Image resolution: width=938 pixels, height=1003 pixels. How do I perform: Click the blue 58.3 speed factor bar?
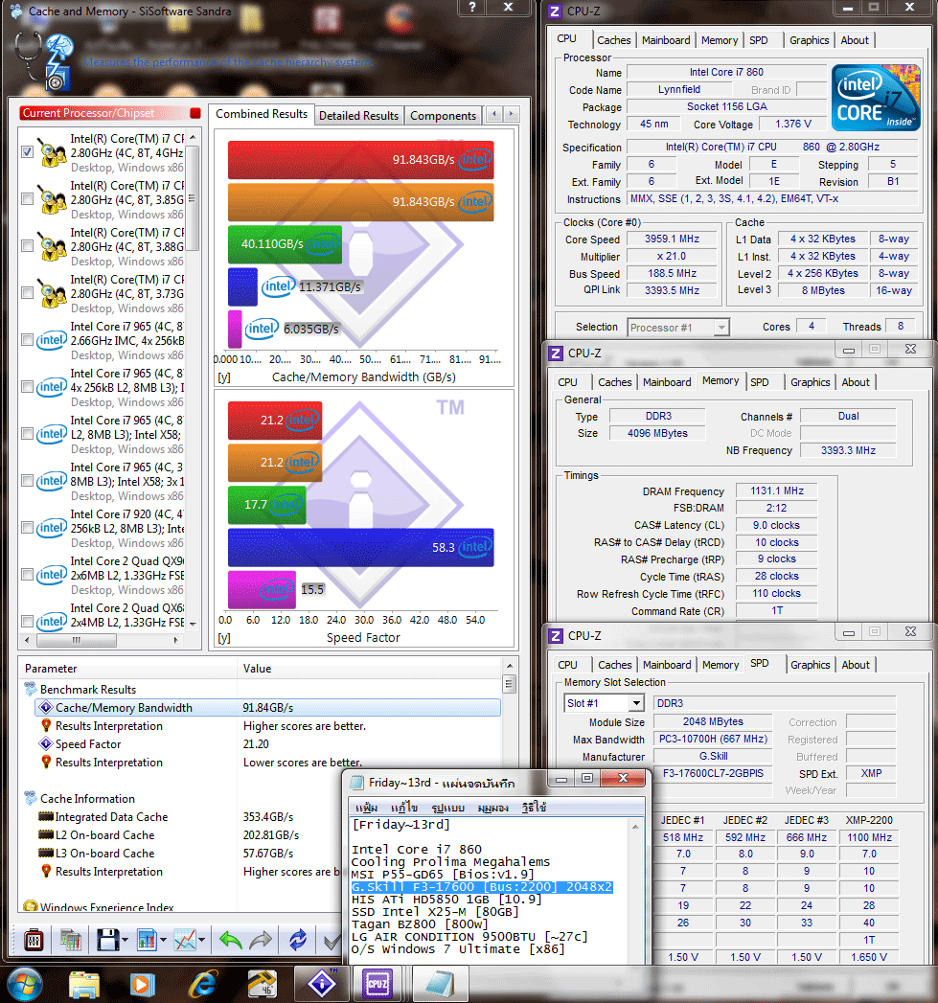pyautogui.click(x=361, y=548)
